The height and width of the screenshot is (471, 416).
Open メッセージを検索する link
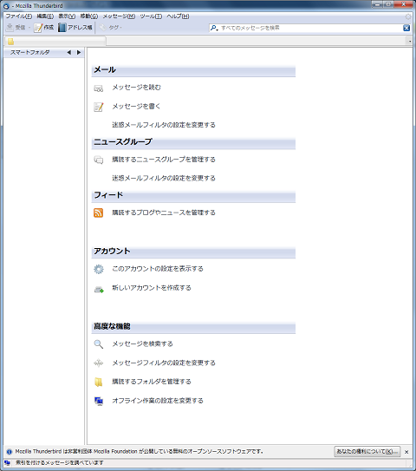tap(143, 343)
